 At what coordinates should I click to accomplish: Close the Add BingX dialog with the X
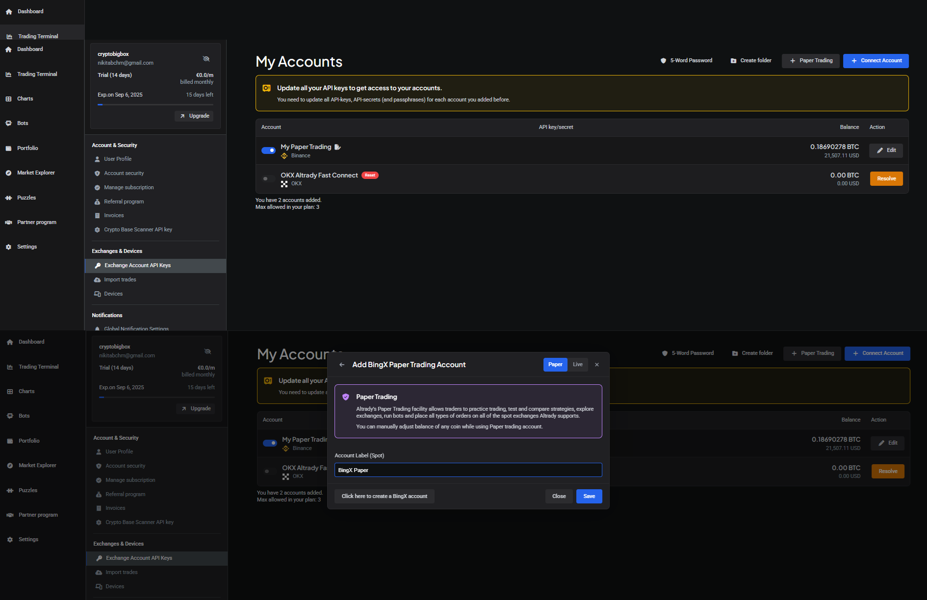[x=597, y=365]
